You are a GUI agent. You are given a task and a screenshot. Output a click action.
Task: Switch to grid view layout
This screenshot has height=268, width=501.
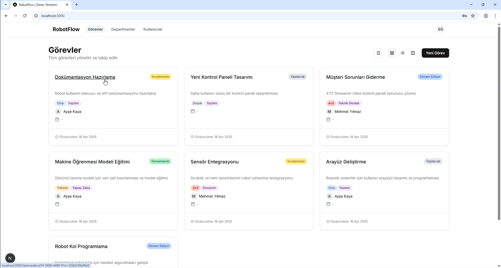pos(392,53)
